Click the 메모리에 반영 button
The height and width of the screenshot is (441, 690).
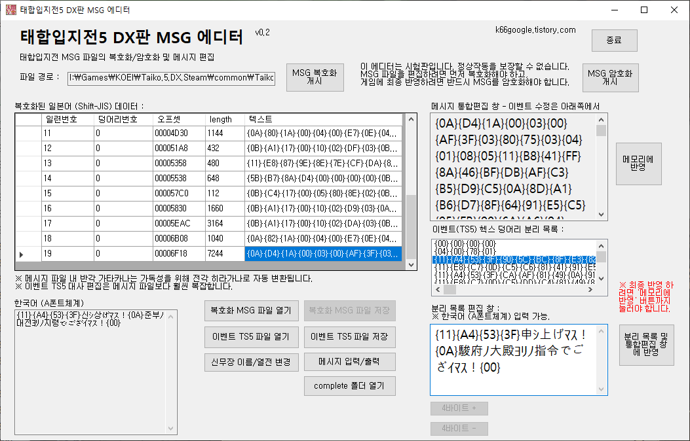tap(638, 164)
